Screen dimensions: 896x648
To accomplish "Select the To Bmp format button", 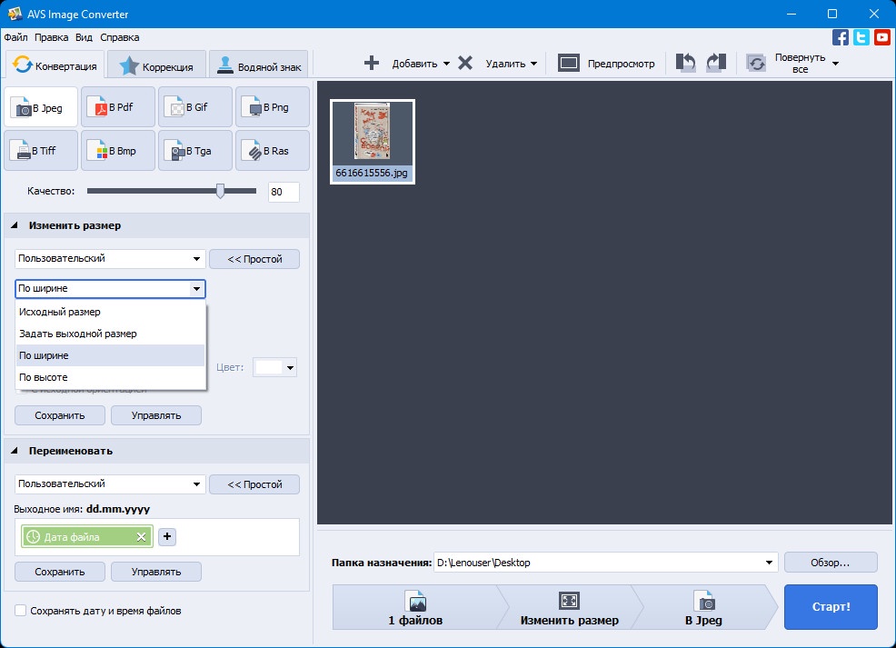I will coord(118,151).
